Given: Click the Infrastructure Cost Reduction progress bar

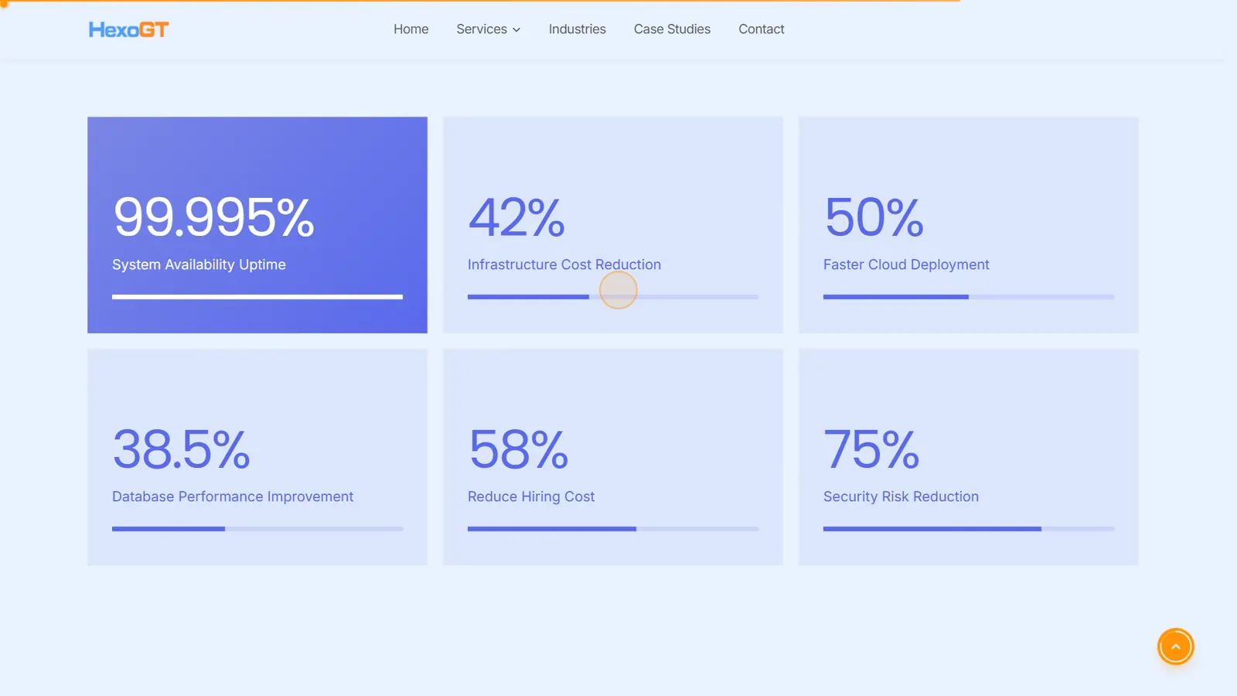Looking at the screenshot, I should (613, 297).
